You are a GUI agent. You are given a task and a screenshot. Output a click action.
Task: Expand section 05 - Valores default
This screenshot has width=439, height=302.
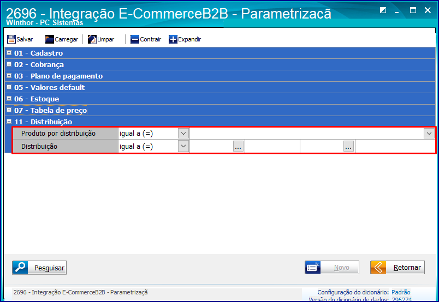pos(9,87)
